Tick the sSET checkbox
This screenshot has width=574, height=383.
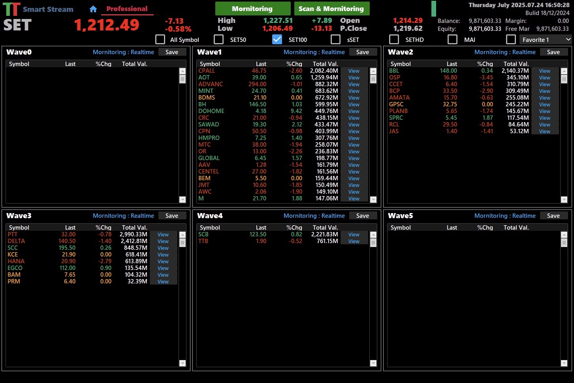click(x=335, y=39)
